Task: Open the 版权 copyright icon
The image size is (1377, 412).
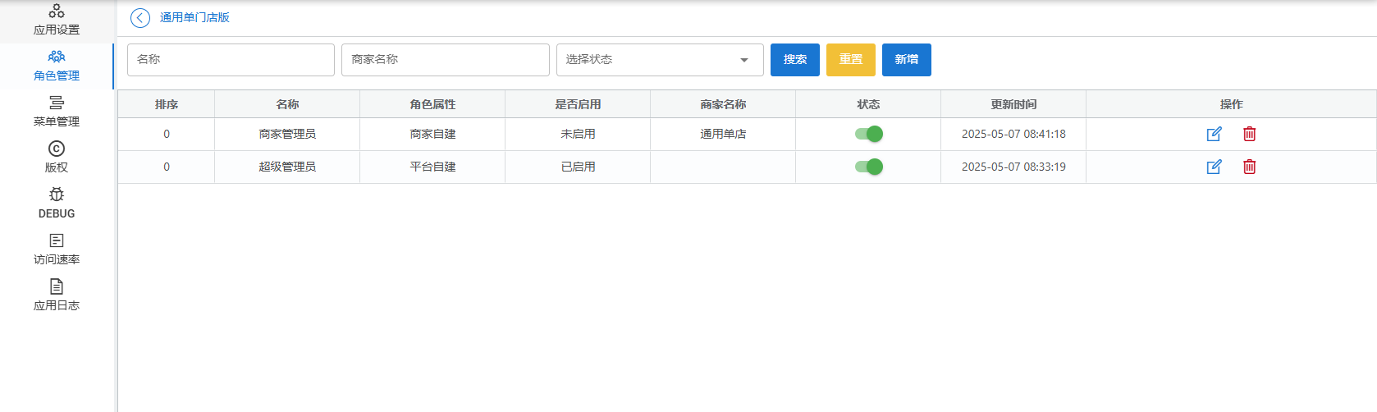Action: [56, 149]
